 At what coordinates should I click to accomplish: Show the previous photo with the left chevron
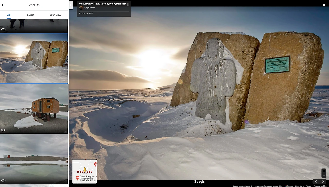[316, 181]
